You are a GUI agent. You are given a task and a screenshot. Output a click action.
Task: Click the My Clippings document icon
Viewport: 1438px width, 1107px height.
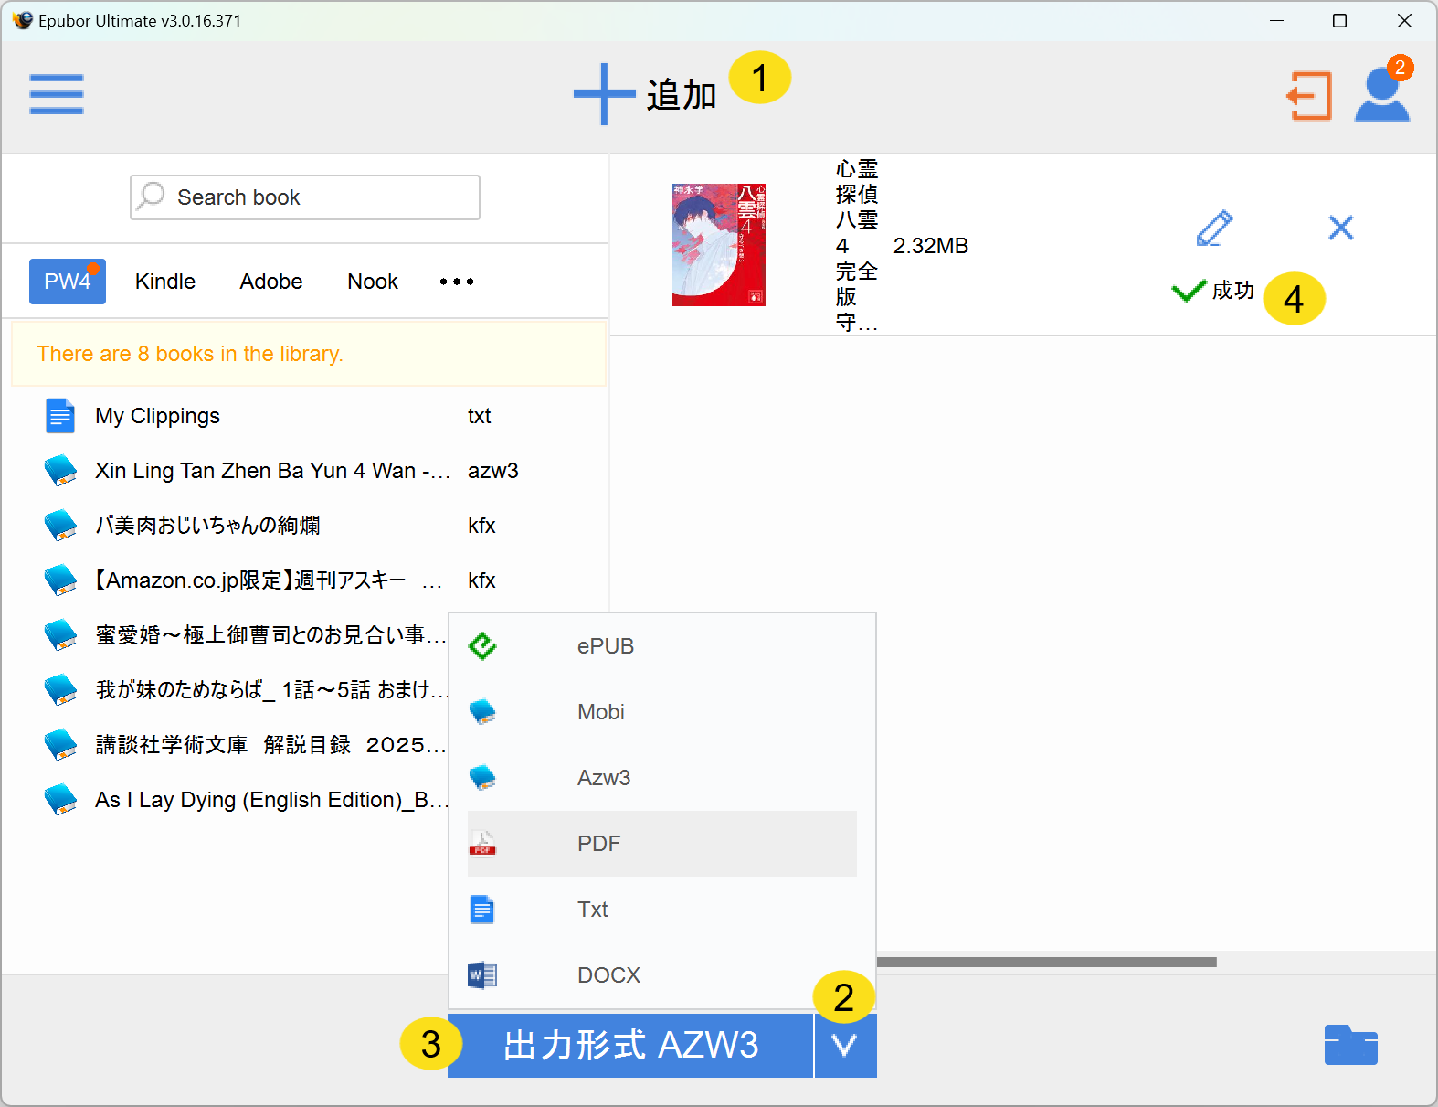tap(60, 416)
